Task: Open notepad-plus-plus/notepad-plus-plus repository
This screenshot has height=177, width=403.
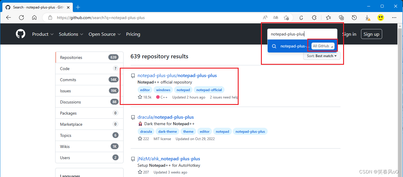Action: tap(177, 76)
